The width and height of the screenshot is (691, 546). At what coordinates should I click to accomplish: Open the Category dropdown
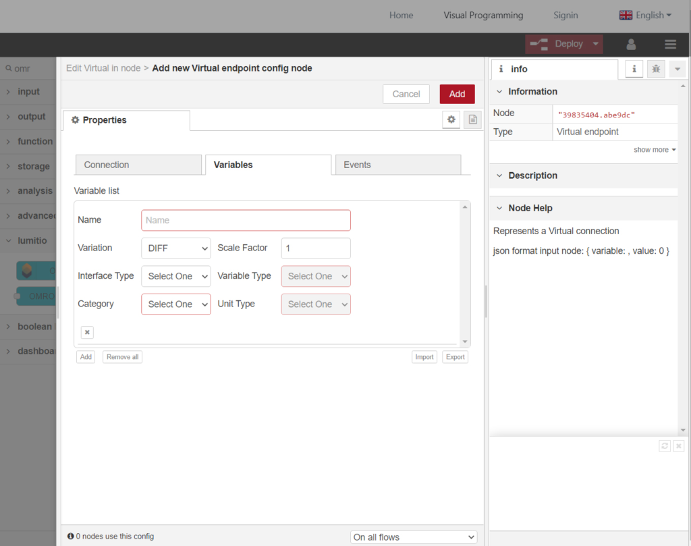point(176,304)
